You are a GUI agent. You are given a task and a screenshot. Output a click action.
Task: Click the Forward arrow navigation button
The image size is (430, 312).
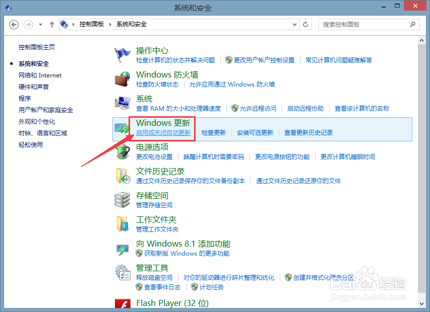click(28, 25)
